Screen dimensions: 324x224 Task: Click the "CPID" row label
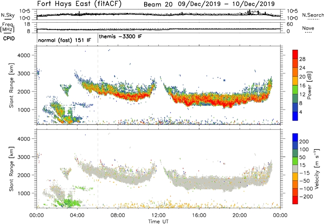(x=9, y=38)
